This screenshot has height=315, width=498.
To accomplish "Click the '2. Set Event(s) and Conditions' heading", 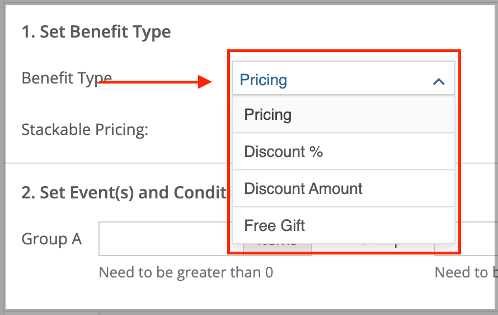I will pyautogui.click(x=124, y=192).
